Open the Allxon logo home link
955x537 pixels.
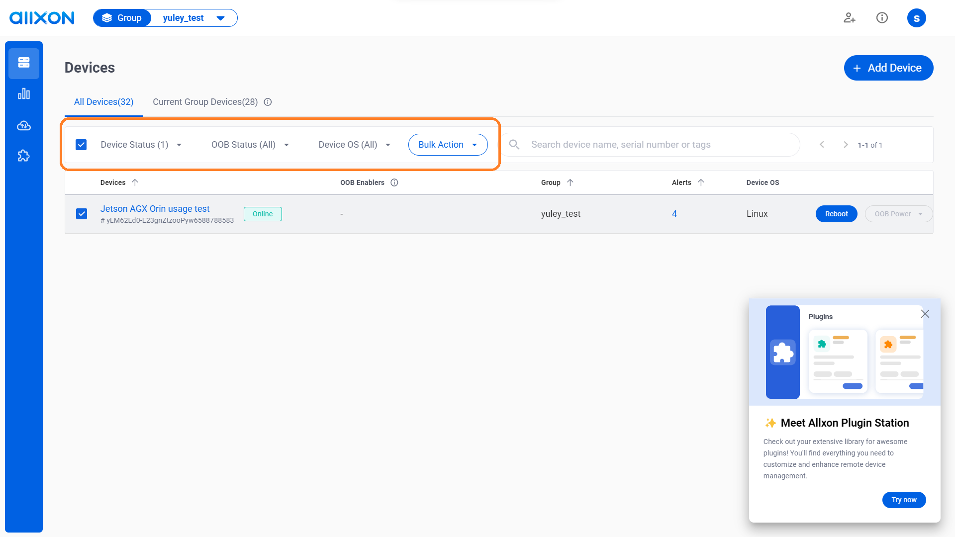click(x=42, y=18)
